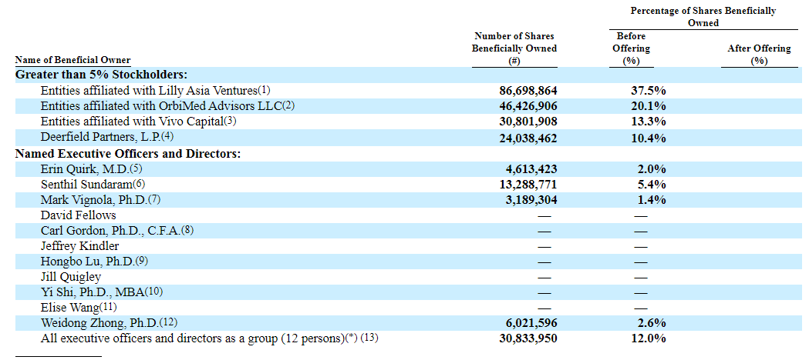Click 'David Fellows' name
The height and width of the screenshot is (360, 809).
[79, 215]
